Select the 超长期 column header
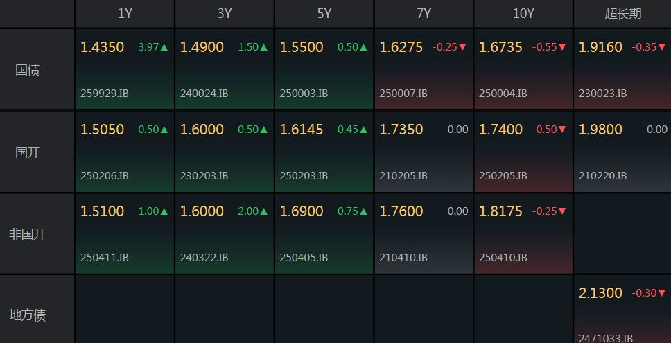The width and height of the screenshot is (671, 343). click(623, 14)
